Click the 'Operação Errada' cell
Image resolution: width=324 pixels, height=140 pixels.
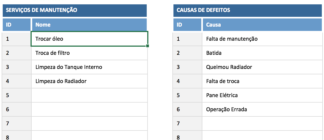coord(262,109)
